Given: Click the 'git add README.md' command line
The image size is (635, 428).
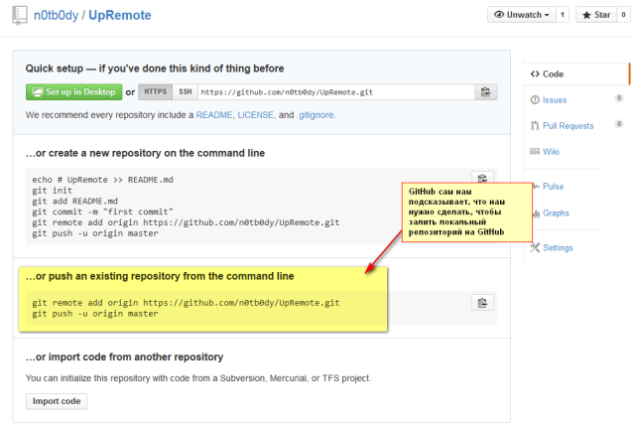Looking at the screenshot, I should 75,201.
